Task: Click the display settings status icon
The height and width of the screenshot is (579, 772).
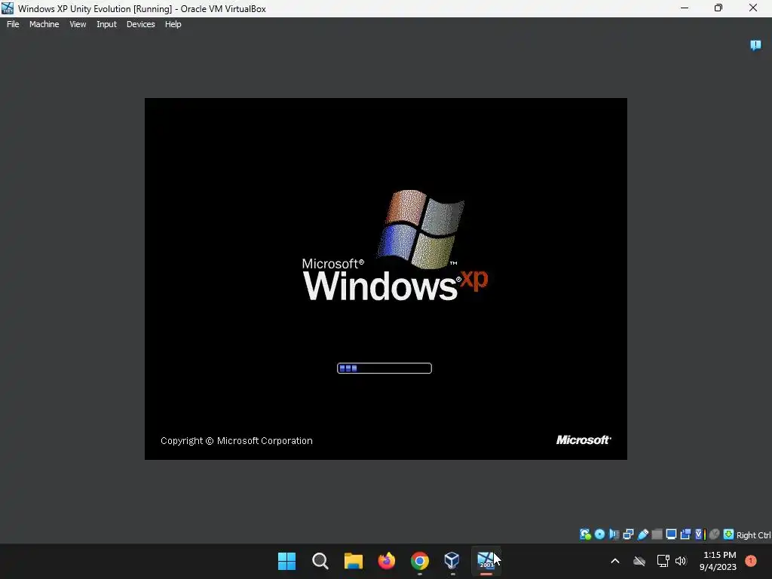Action: 671,535
